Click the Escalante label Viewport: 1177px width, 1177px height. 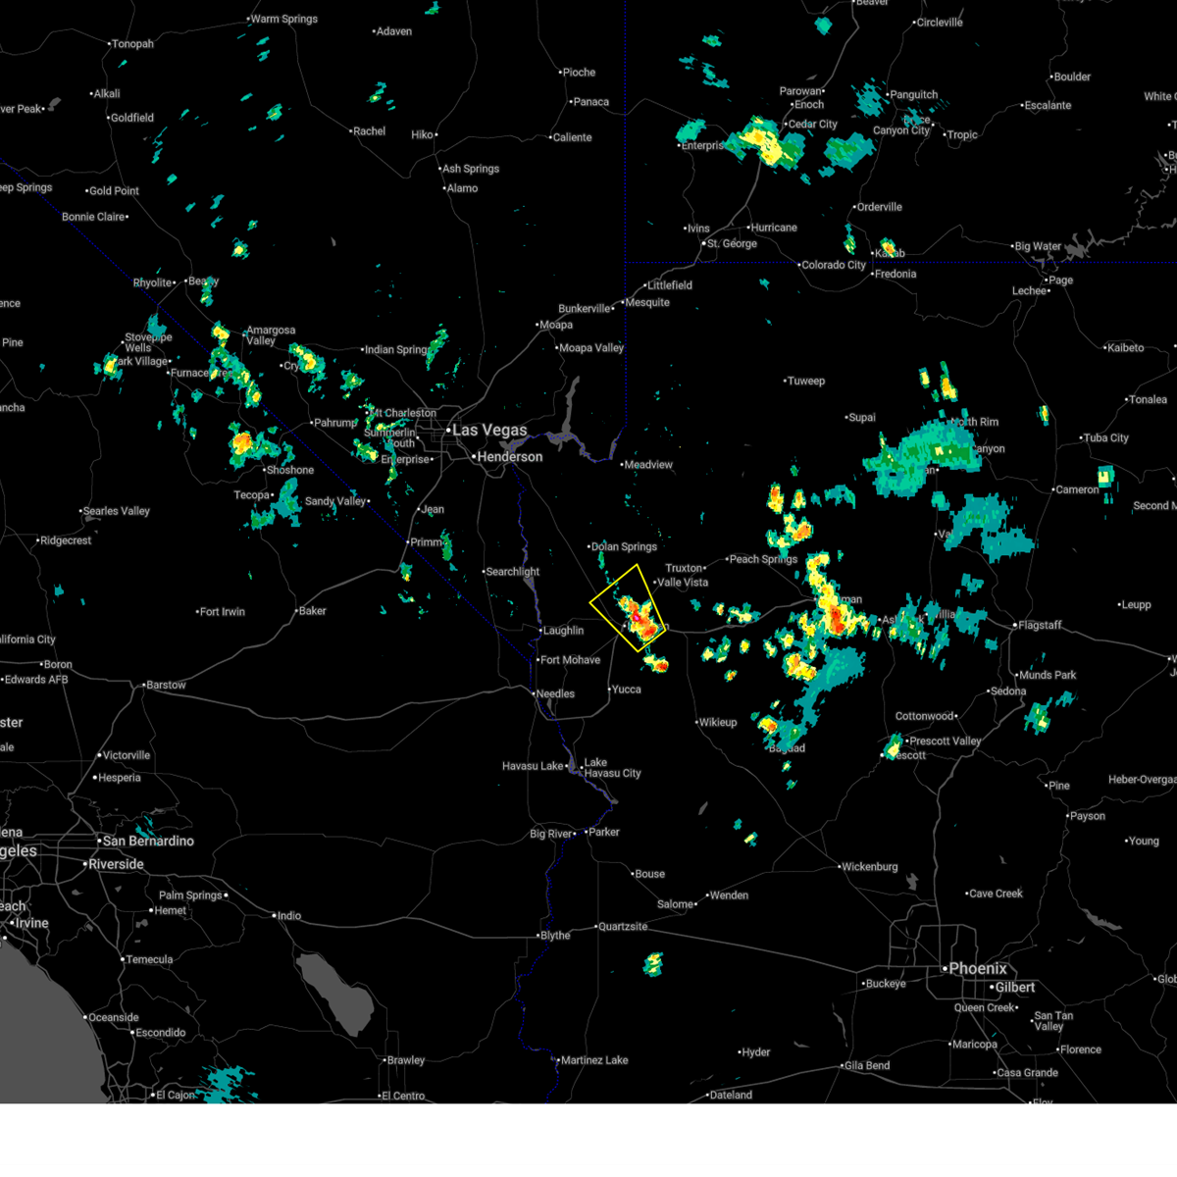(x=1048, y=105)
